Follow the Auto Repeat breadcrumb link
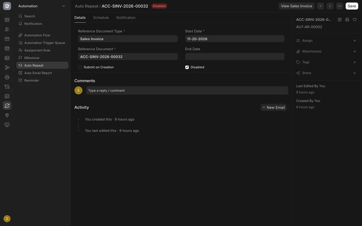Image resolution: width=362 pixels, height=226 pixels. tap(87, 6)
